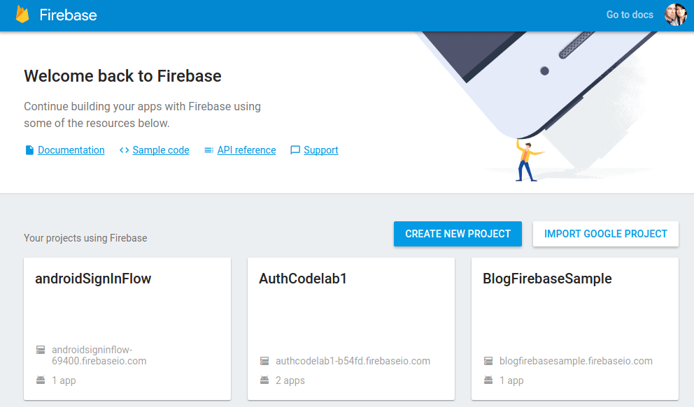Click 'Welcome back to Firebase' heading
Viewport: 694px width, 407px height.
click(122, 76)
